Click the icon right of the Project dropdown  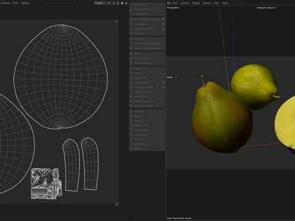pyautogui.click(x=114, y=3)
